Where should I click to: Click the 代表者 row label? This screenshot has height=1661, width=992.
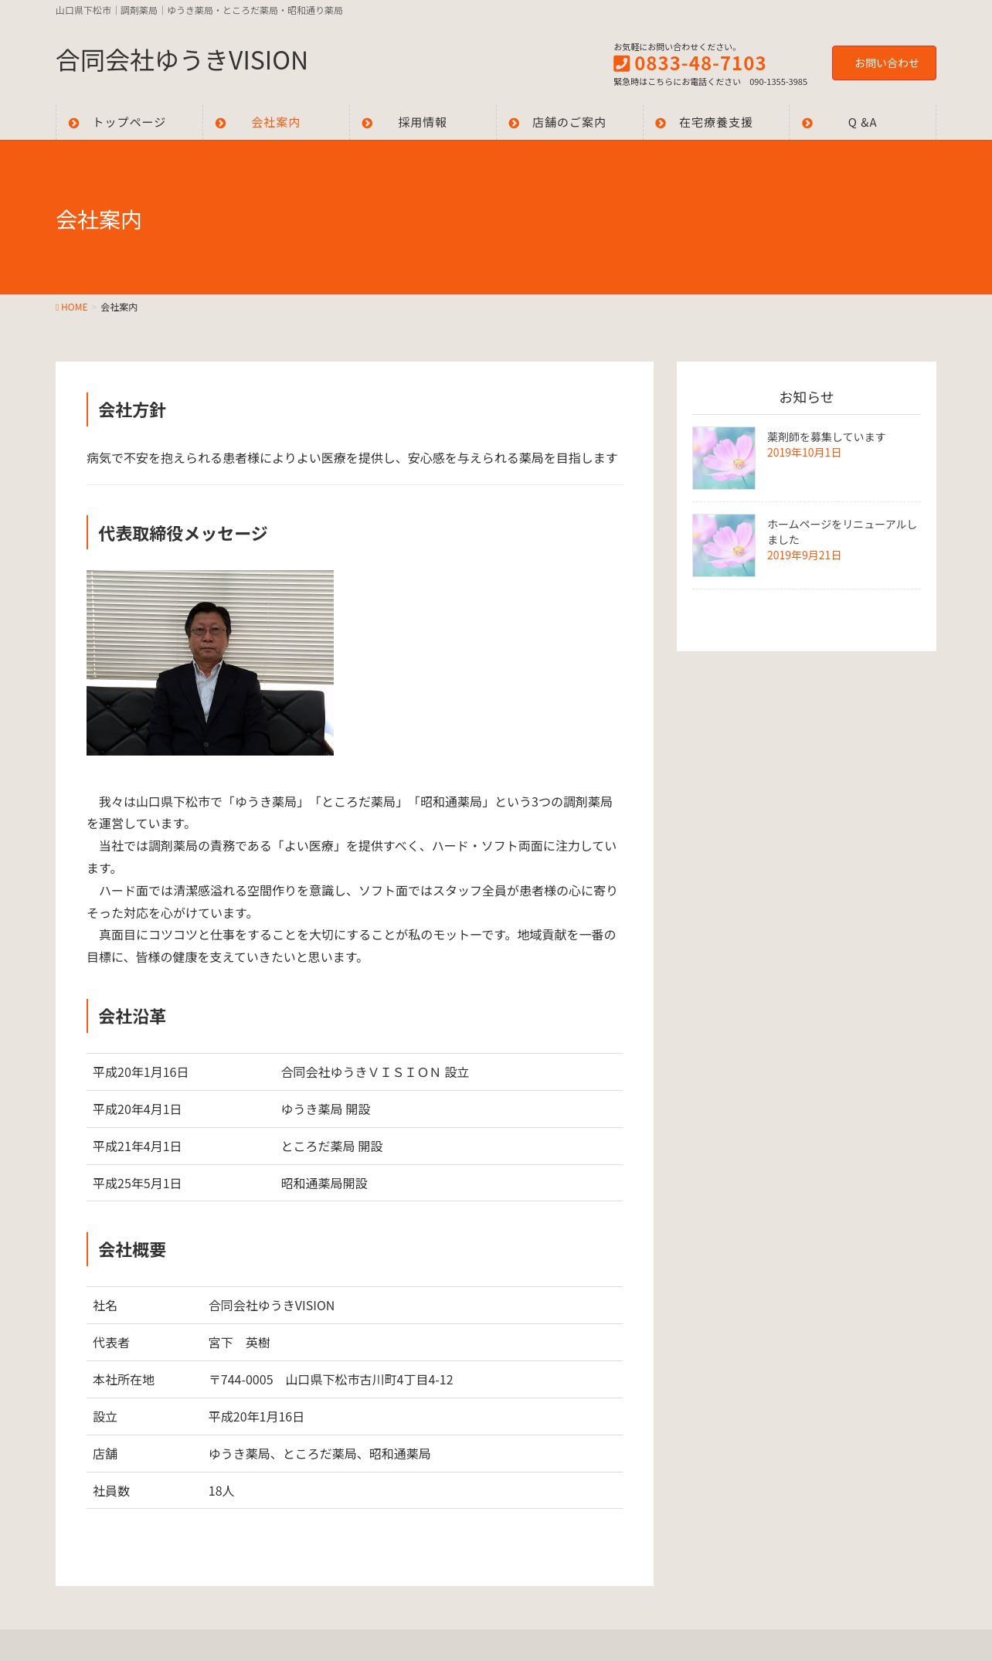coord(111,1343)
